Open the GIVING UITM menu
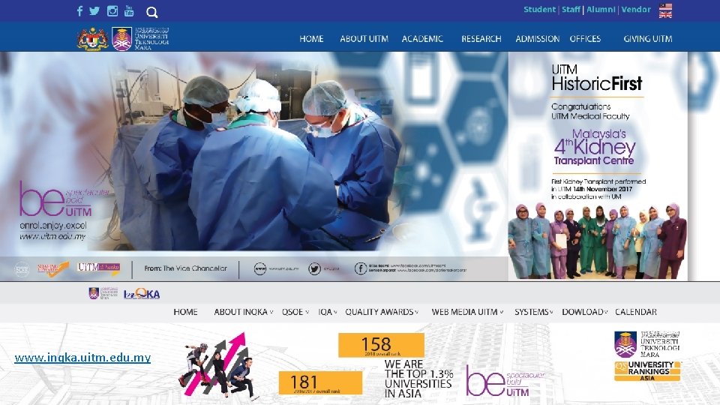Image resolution: width=720 pixels, height=405 pixels. [648, 39]
